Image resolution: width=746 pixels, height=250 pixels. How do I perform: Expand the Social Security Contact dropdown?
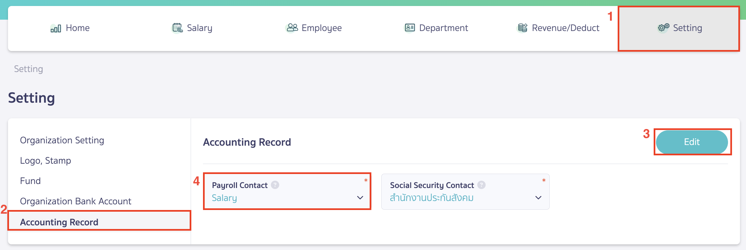[538, 198]
